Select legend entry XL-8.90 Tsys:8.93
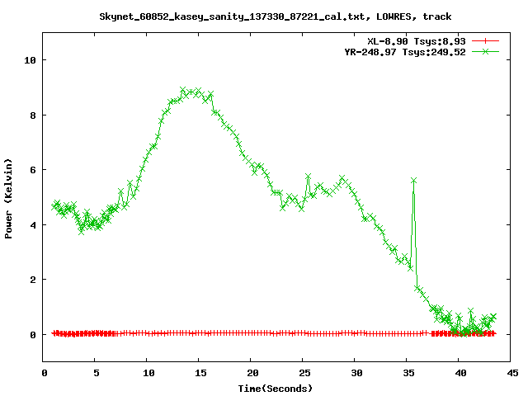Viewport: 528px width, 396px height. [x=416, y=41]
